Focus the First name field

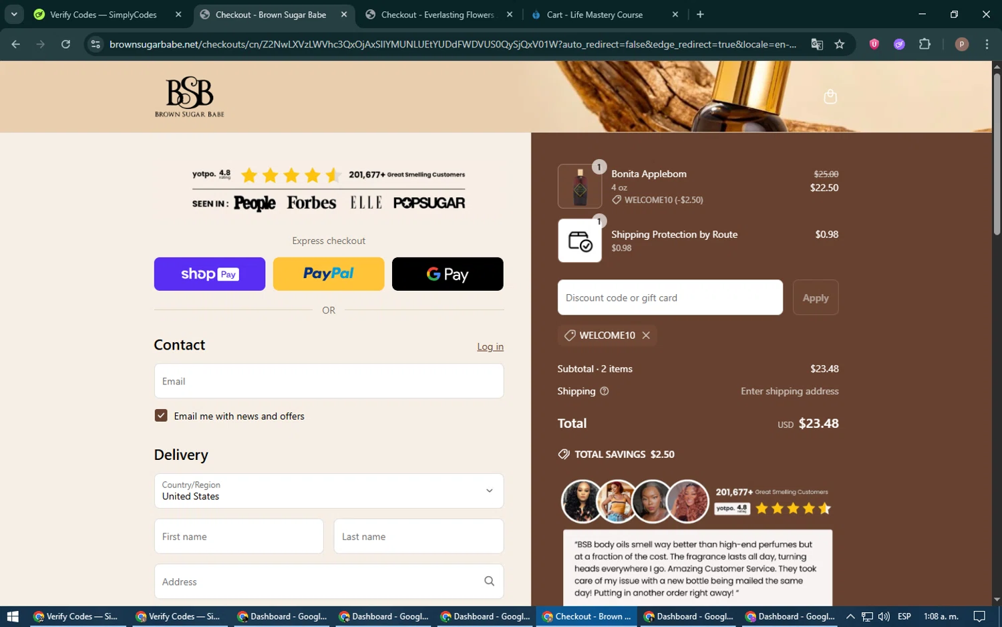click(239, 536)
